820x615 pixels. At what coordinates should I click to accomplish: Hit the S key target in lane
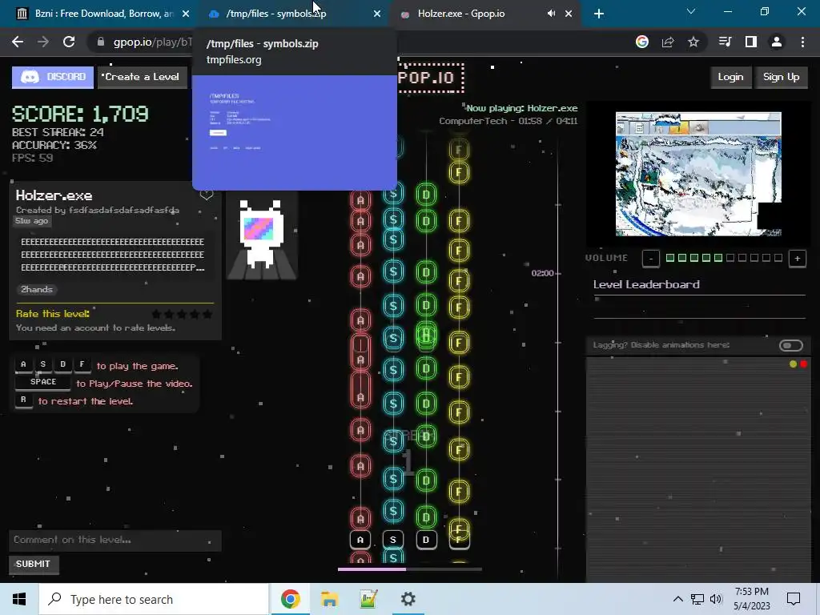click(392, 540)
